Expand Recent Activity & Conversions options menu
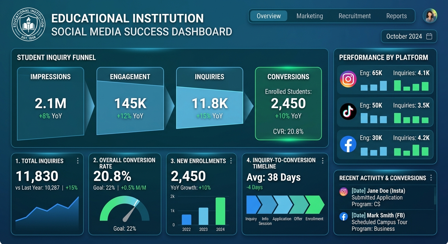 point(431,178)
